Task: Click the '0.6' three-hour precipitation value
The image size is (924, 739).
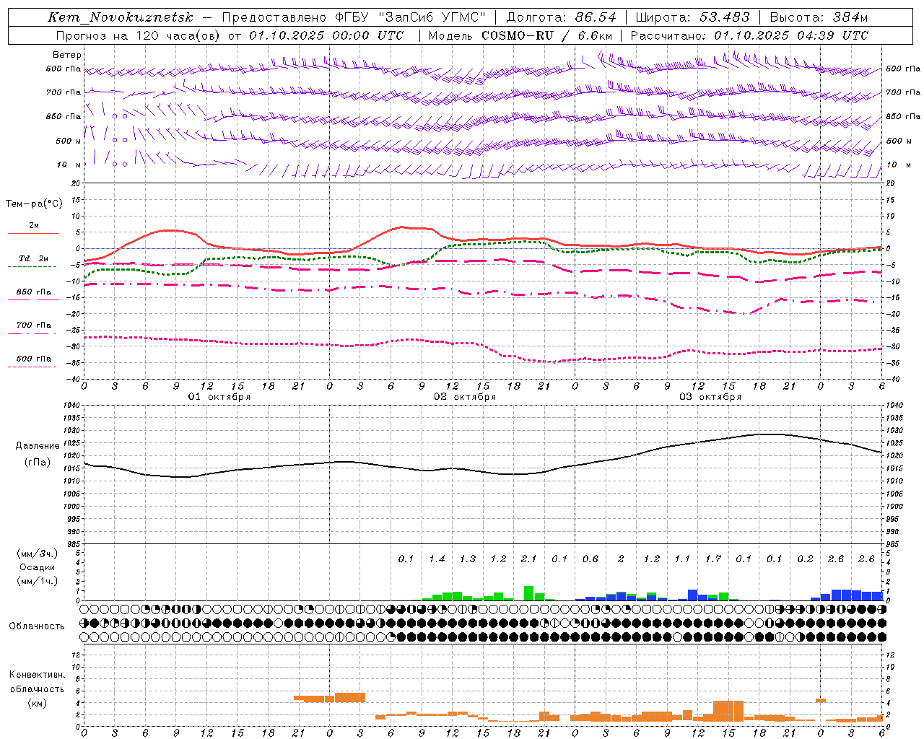Action: (x=590, y=559)
